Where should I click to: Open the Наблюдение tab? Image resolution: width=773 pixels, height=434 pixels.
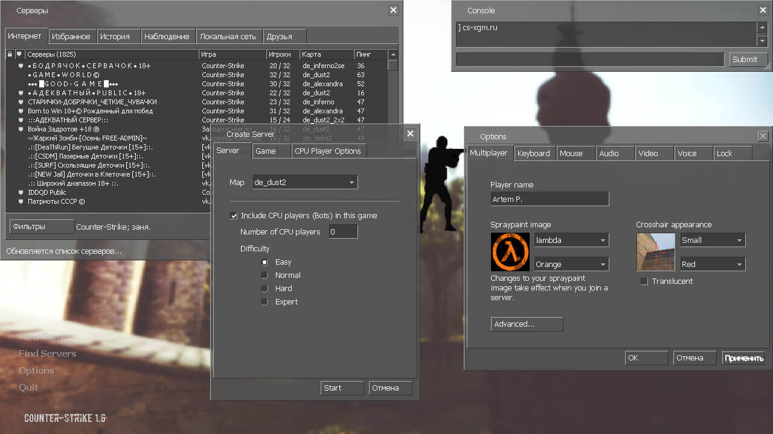pos(167,36)
